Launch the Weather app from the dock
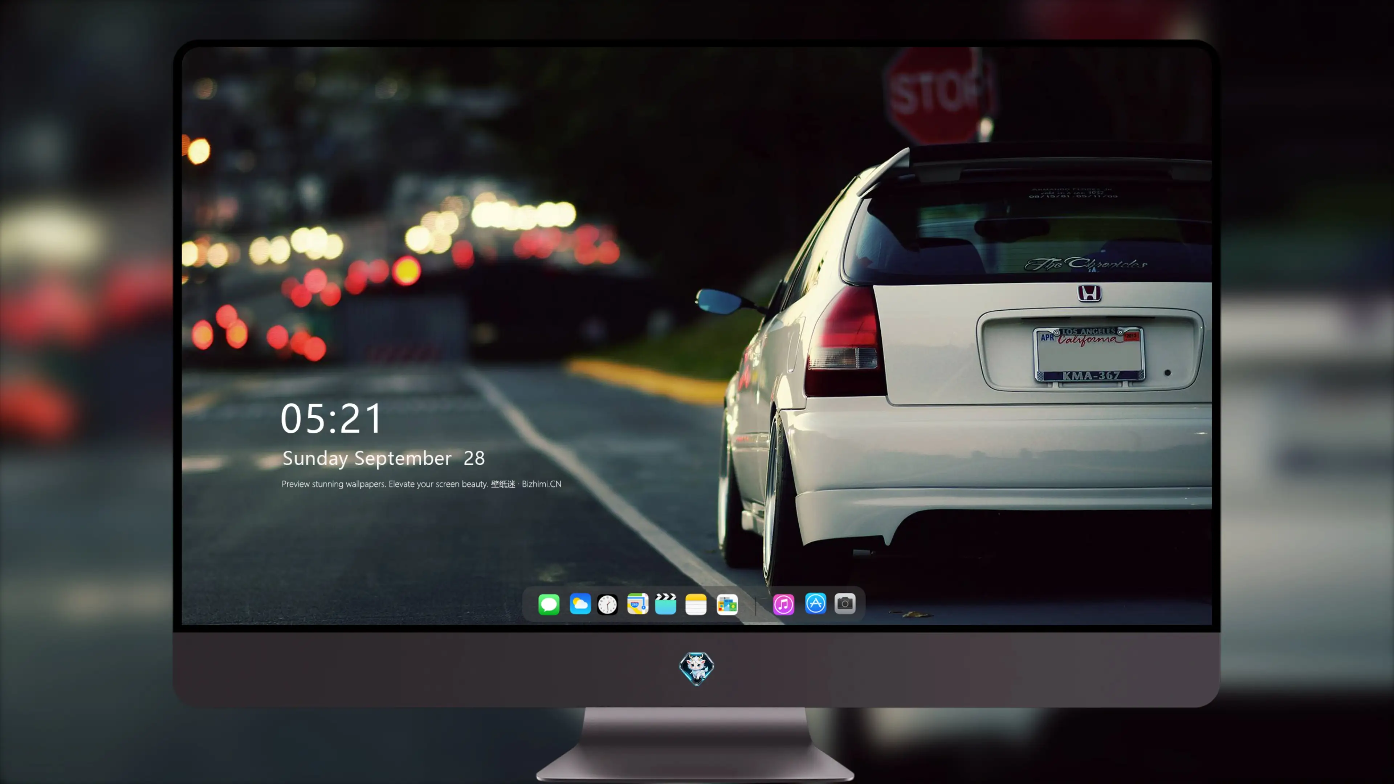This screenshot has width=1394, height=784. click(x=580, y=604)
